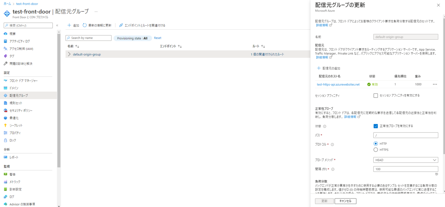Open ドメイン settings page
The image size is (445, 207).
(14, 88)
